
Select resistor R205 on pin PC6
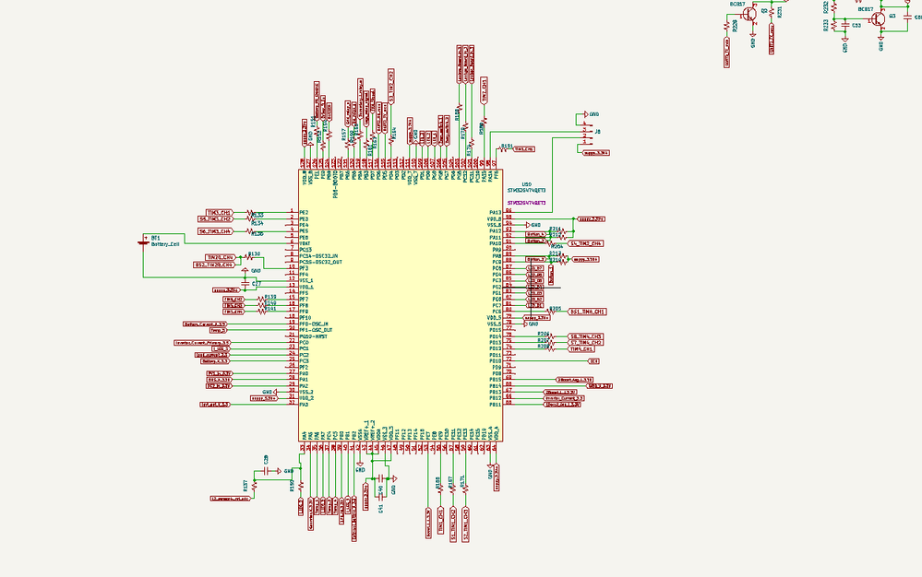(551, 312)
